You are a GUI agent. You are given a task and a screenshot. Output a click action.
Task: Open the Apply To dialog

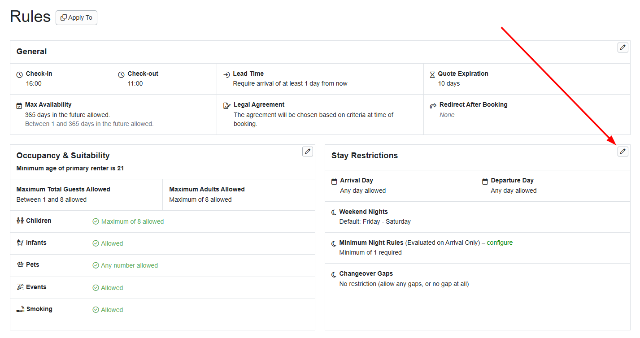[76, 17]
